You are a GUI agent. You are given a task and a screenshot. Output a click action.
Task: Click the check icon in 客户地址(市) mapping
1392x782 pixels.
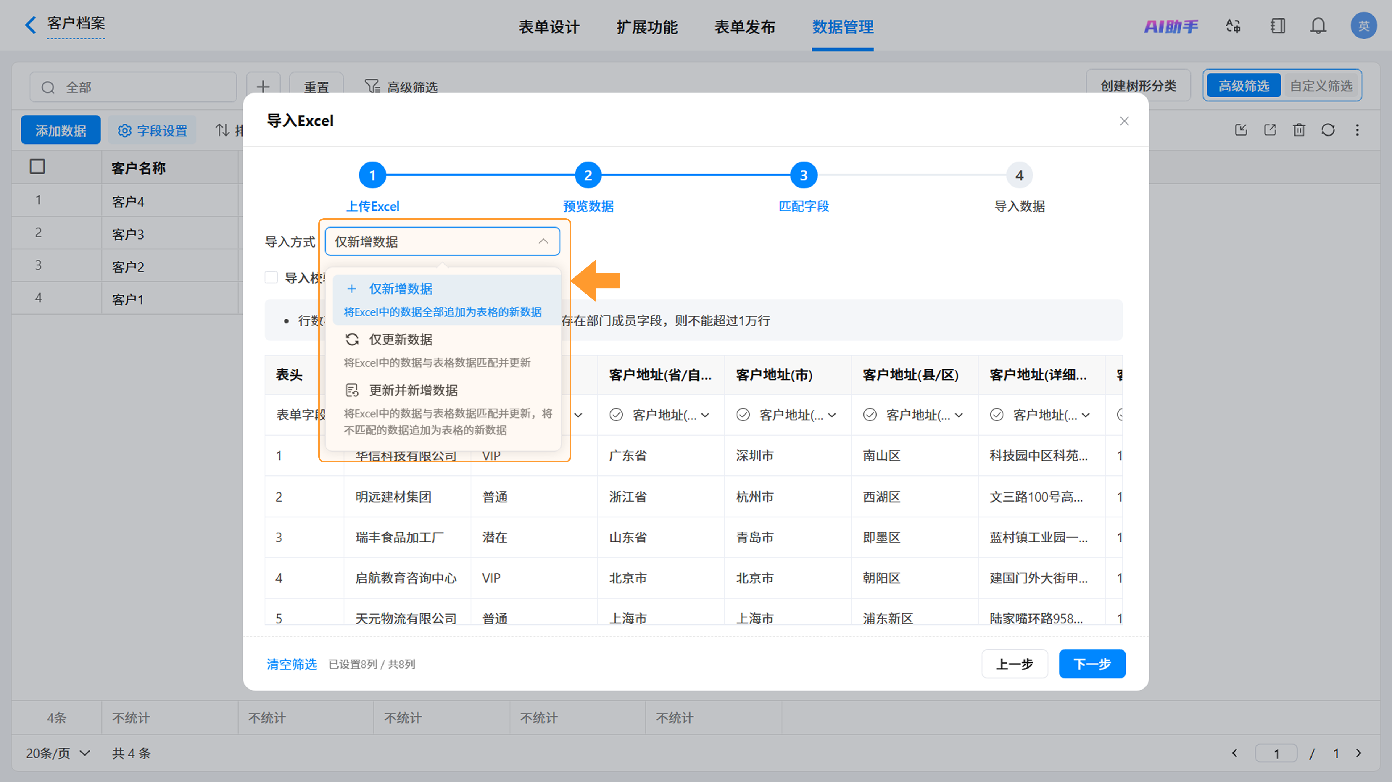click(743, 415)
